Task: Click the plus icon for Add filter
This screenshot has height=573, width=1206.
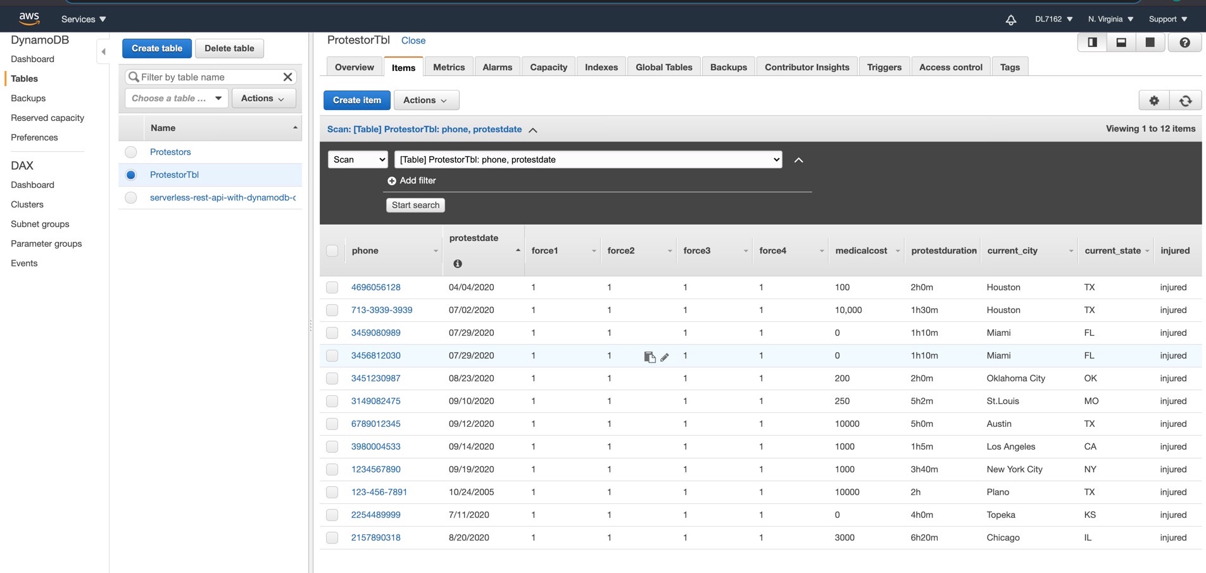Action: pos(392,181)
